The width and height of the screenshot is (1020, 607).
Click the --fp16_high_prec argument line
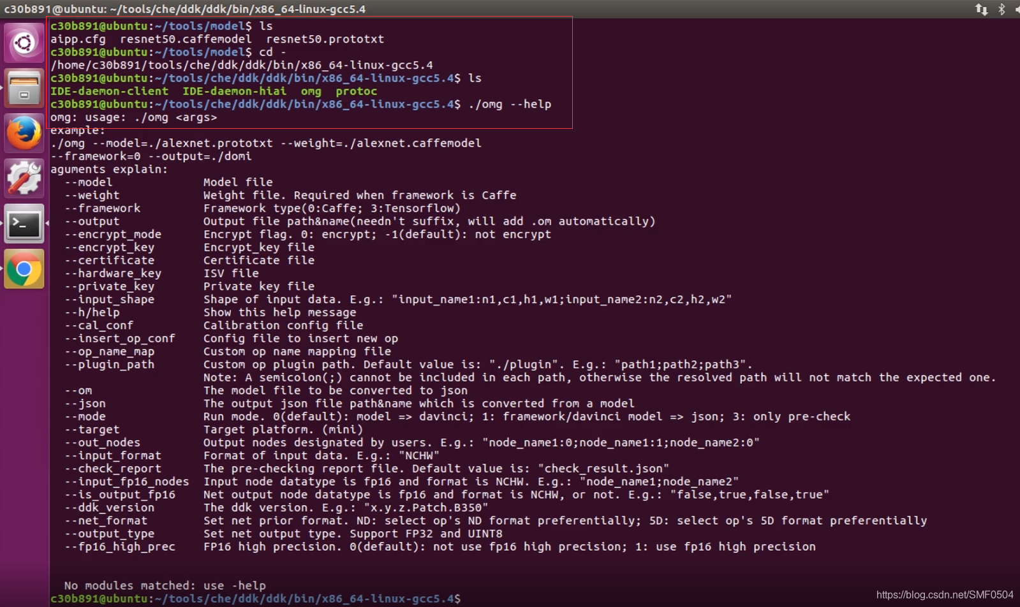click(440, 546)
